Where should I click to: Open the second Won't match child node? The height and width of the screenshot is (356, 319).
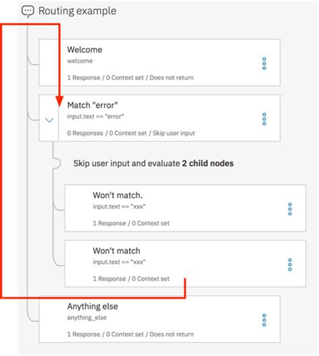coord(185,264)
